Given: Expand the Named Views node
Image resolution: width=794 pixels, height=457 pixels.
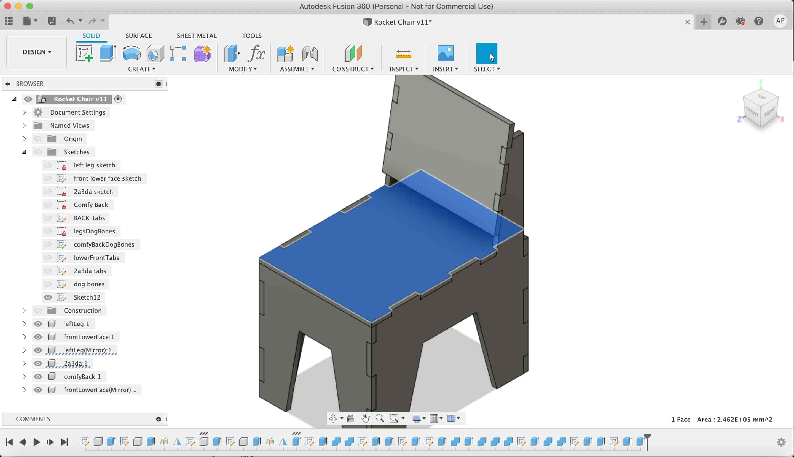Looking at the screenshot, I should click(x=24, y=125).
